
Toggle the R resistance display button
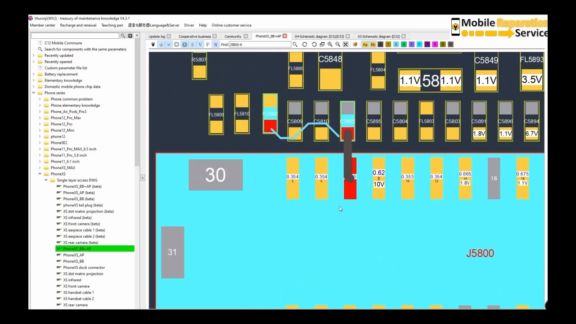[x=192, y=45]
